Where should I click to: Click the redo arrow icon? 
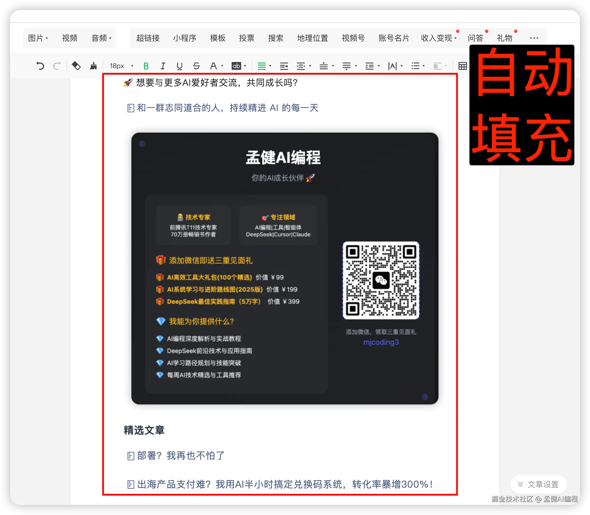[57, 66]
